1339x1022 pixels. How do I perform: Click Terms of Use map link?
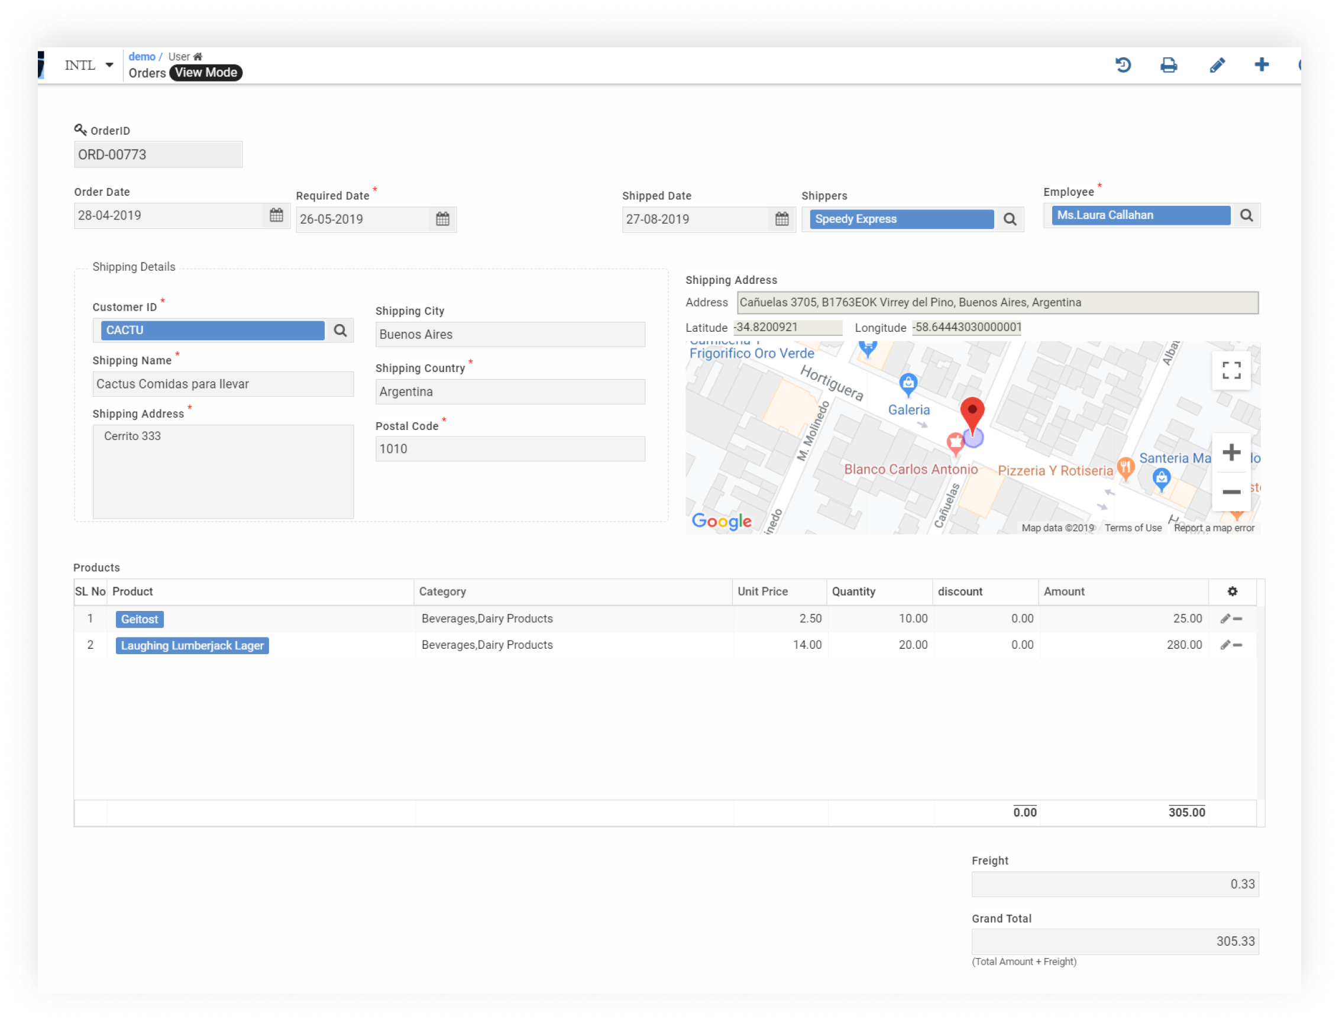pyautogui.click(x=1133, y=528)
